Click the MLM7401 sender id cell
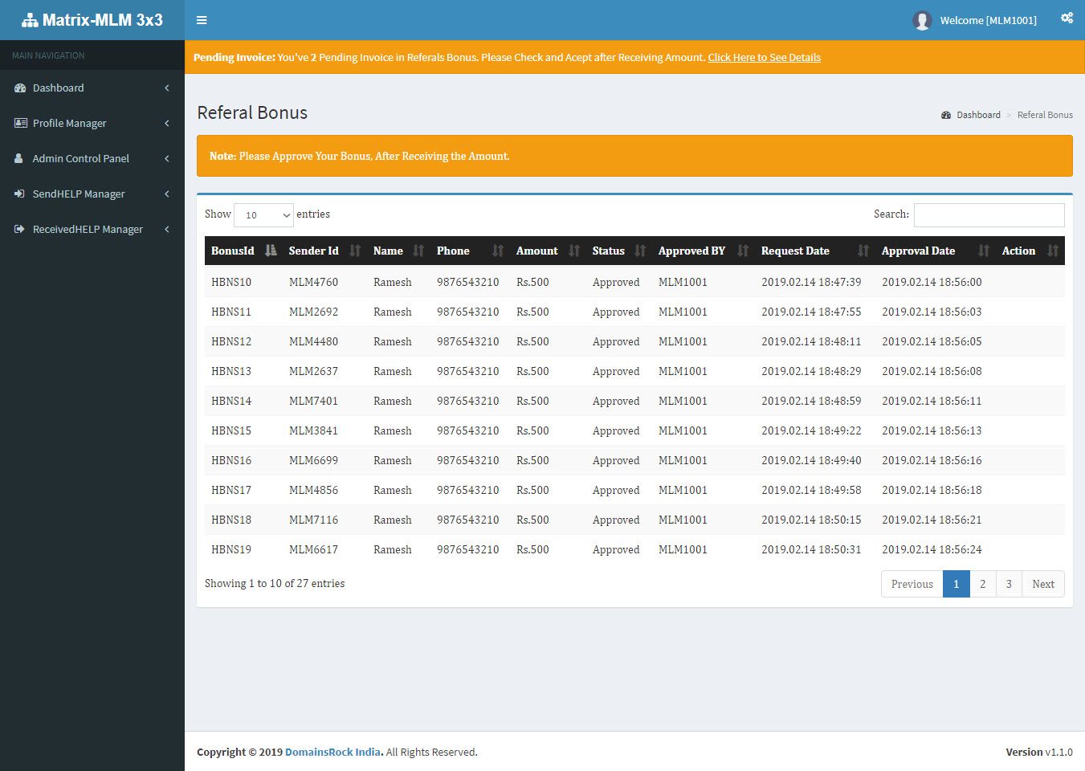Screen dimensions: 1085x771 coord(313,401)
